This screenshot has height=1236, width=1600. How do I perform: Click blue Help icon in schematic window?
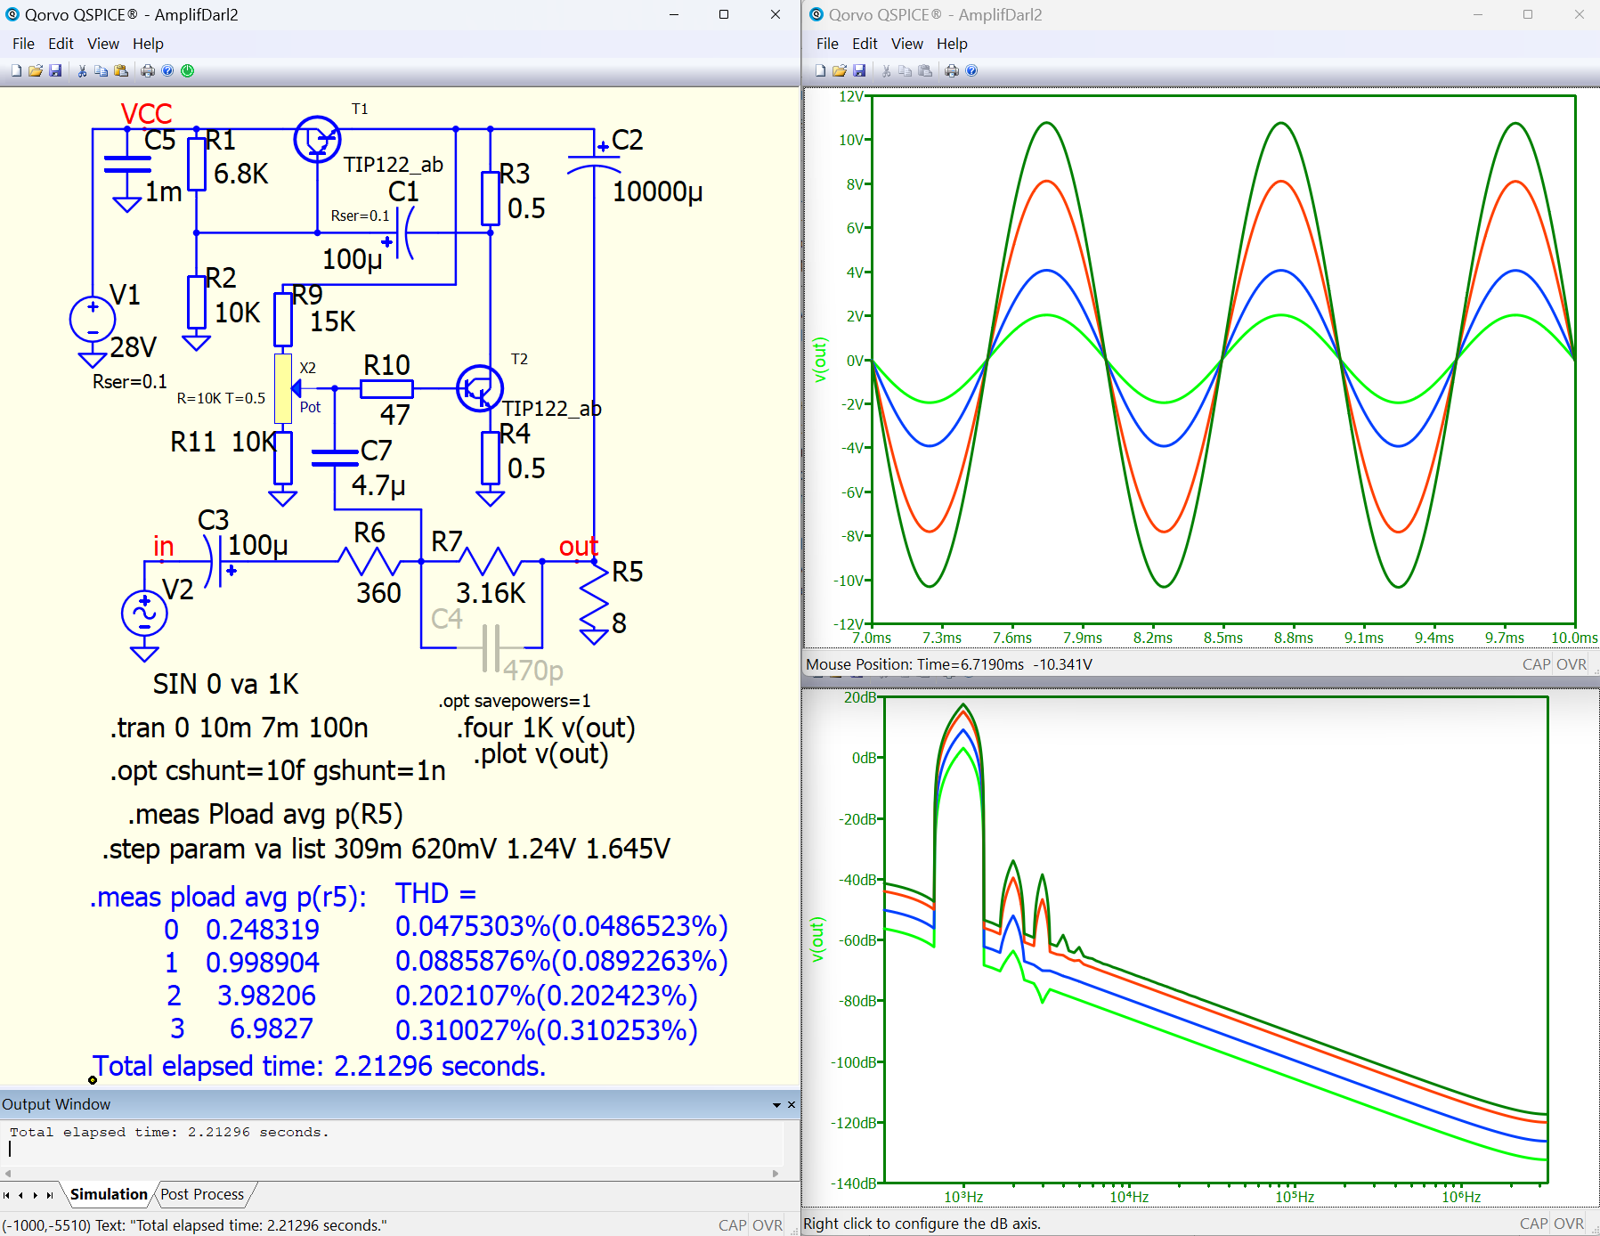tap(167, 70)
